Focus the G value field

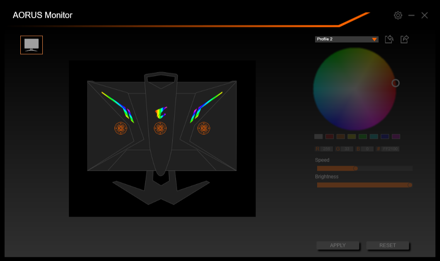[347, 149]
